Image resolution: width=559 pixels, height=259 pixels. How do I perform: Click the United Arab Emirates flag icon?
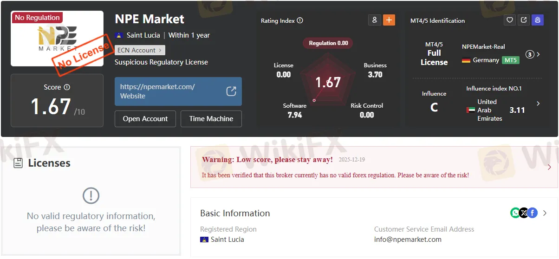click(471, 110)
